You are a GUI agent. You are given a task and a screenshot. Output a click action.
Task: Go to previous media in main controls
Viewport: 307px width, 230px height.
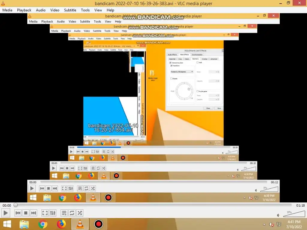tap(18, 213)
